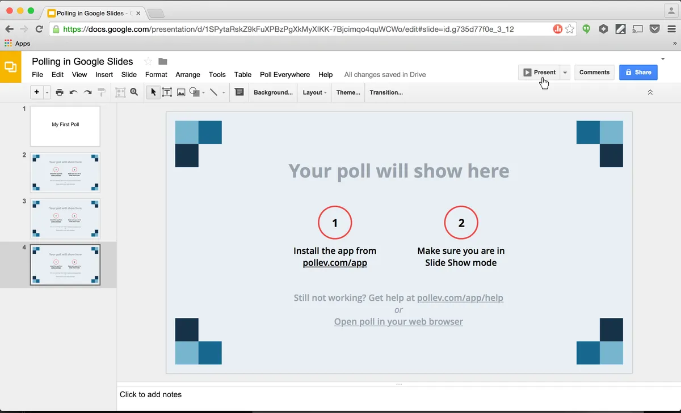Collapse the menus with double chevron

tap(650, 92)
